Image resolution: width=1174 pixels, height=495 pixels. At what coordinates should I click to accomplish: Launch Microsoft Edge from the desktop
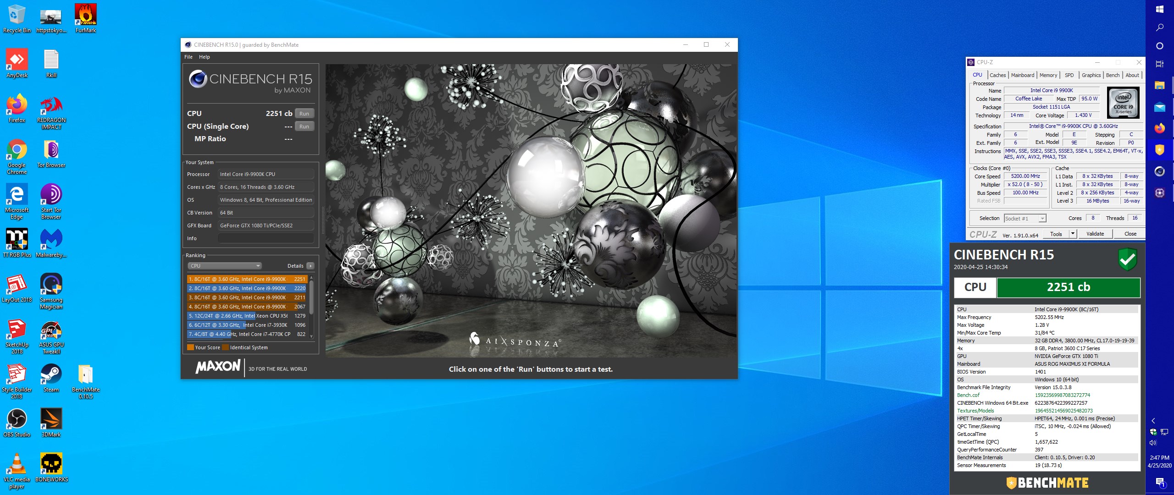coord(17,201)
